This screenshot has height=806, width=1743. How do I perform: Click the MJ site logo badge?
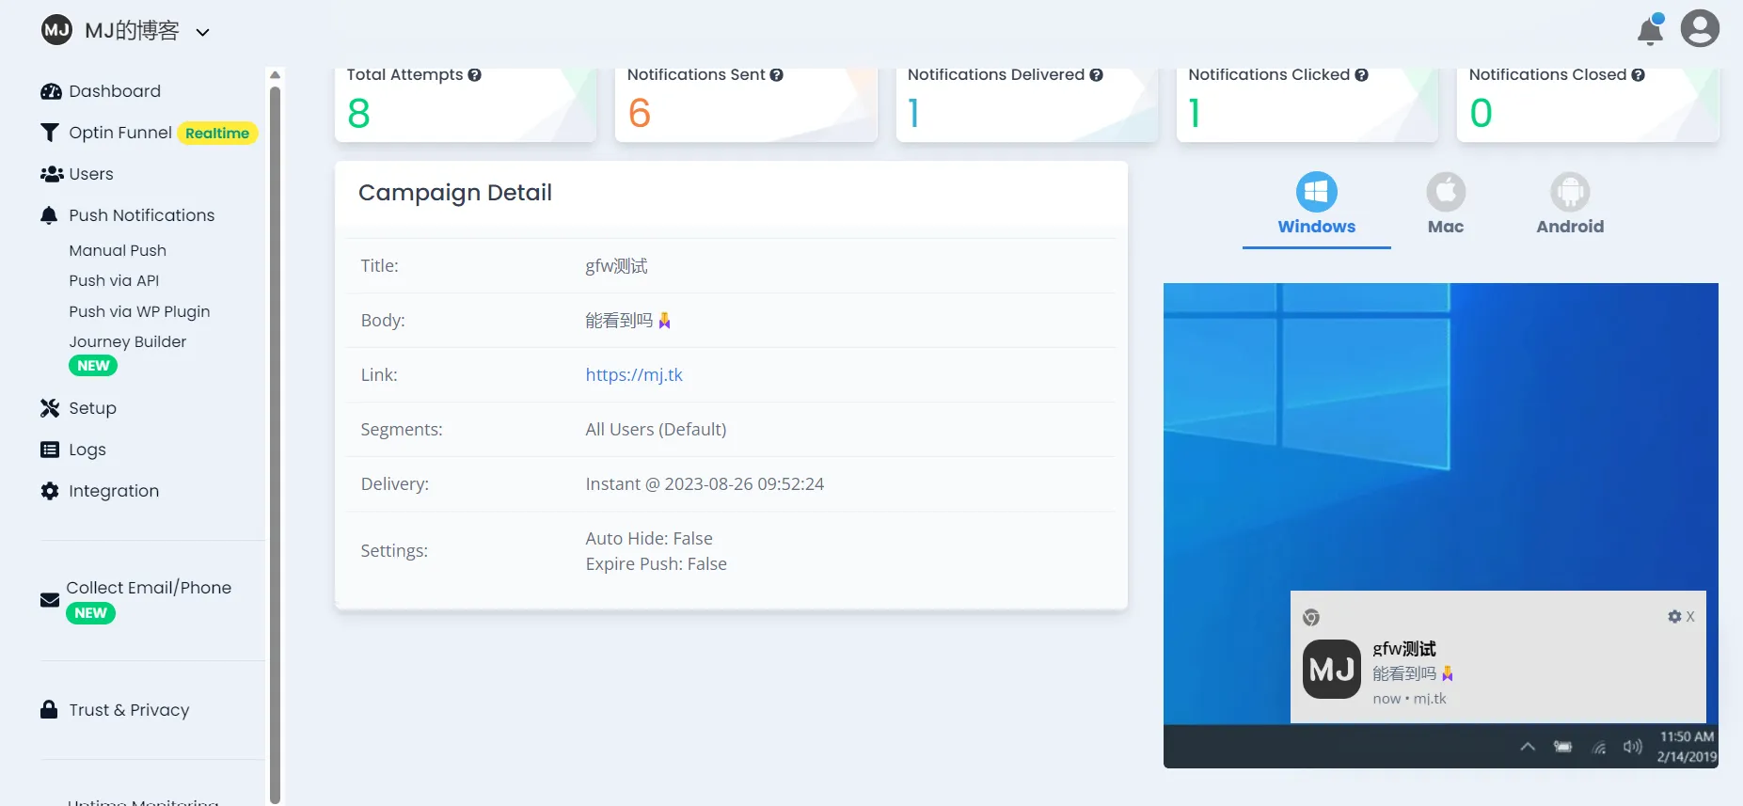[56, 30]
